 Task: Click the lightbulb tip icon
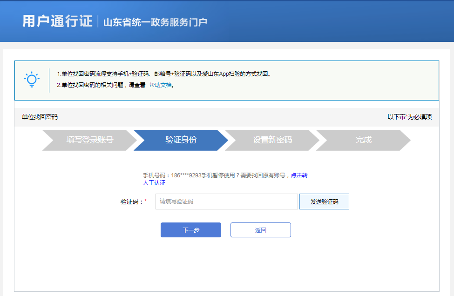point(32,80)
